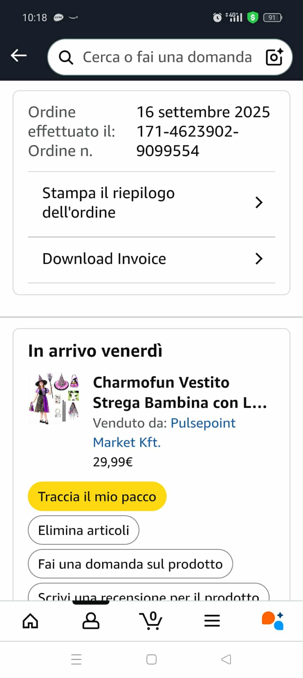Open the camera lens search icon
This screenshot has height=678, width=303.
tap(274, 57)
